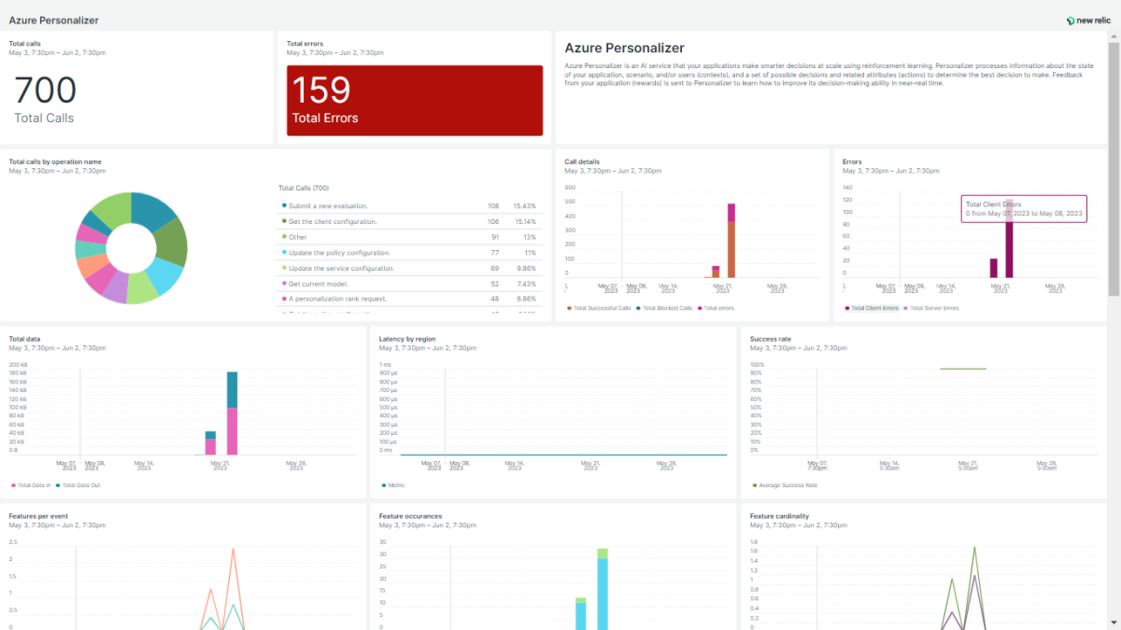The image size is (1121, 630).
Task: Click the scrollbar up arrow
Action: pyautogui.click(x=1114, y=36)
